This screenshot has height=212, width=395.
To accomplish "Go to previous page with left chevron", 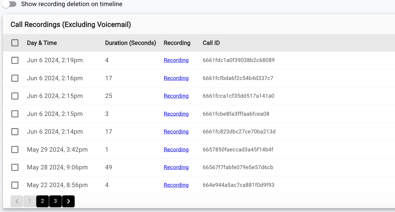I will coord(17,201).
